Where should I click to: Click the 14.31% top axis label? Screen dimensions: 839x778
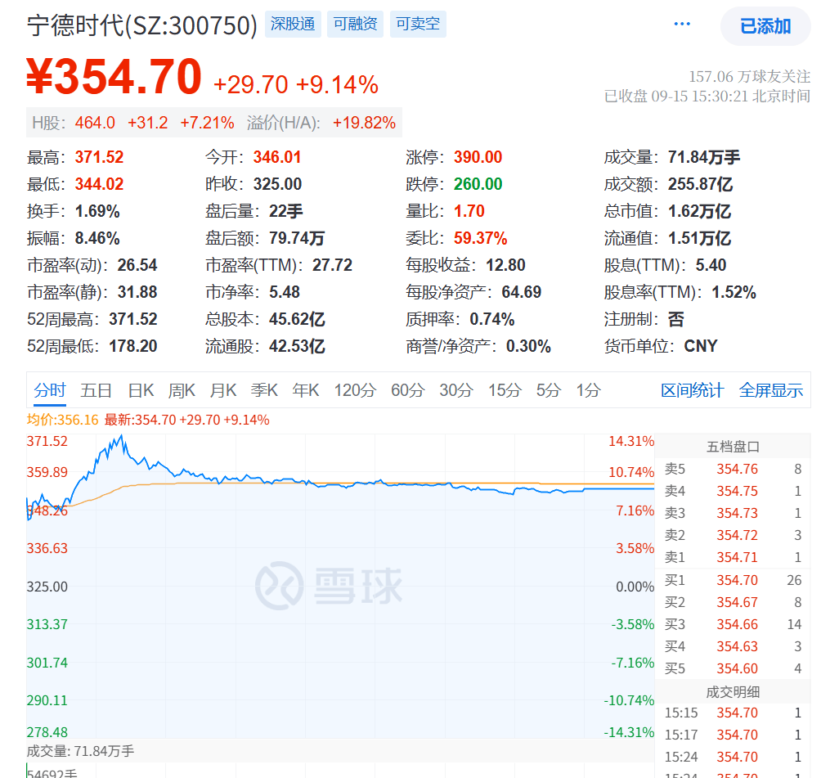[x=631, y=441]
